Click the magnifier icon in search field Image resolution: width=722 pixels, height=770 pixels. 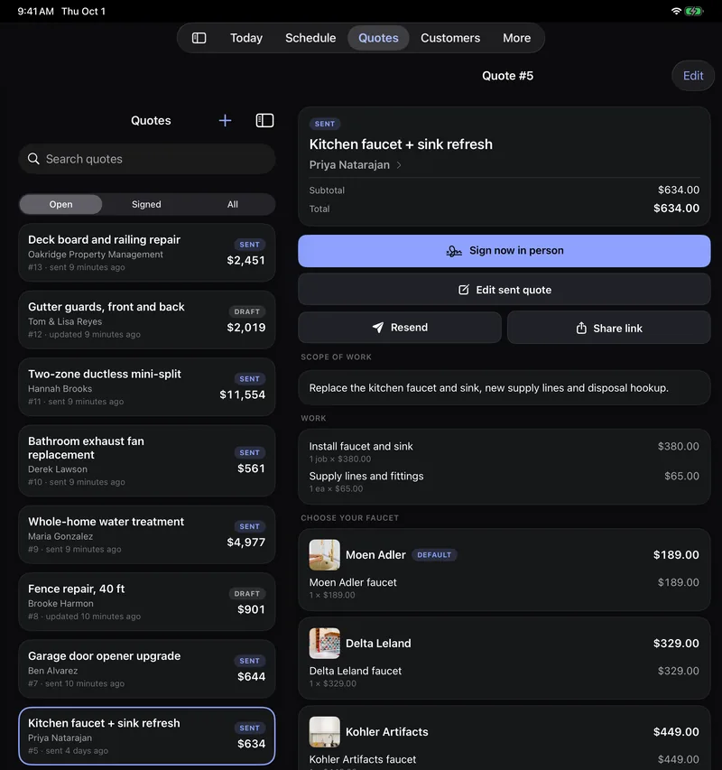(33, 159)
